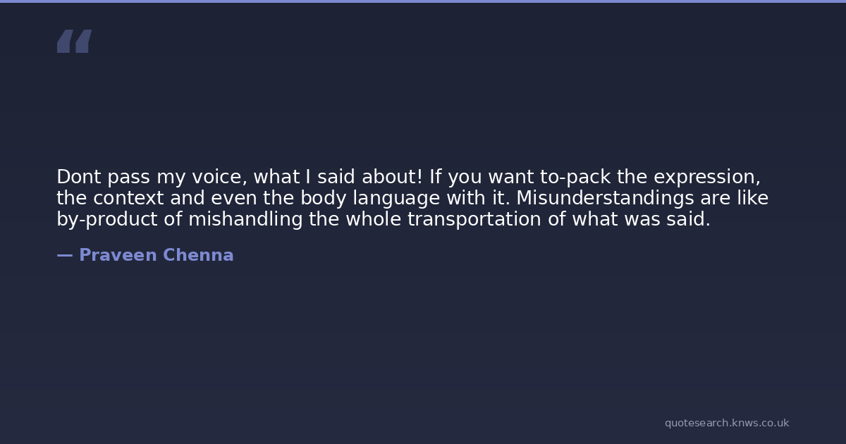Image resolution: width=846 pixels, height=444 pixels.
Task: Click the large quotation mark icon
Action: (x=74, y=42)
